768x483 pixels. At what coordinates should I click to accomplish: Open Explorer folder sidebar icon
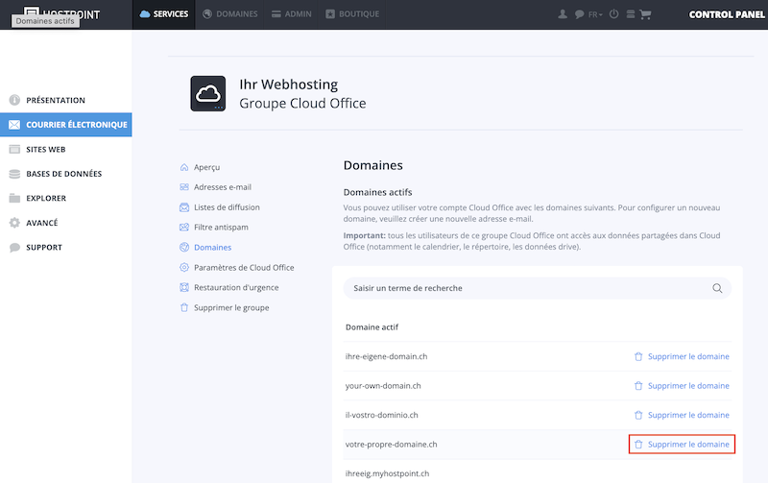14,199
